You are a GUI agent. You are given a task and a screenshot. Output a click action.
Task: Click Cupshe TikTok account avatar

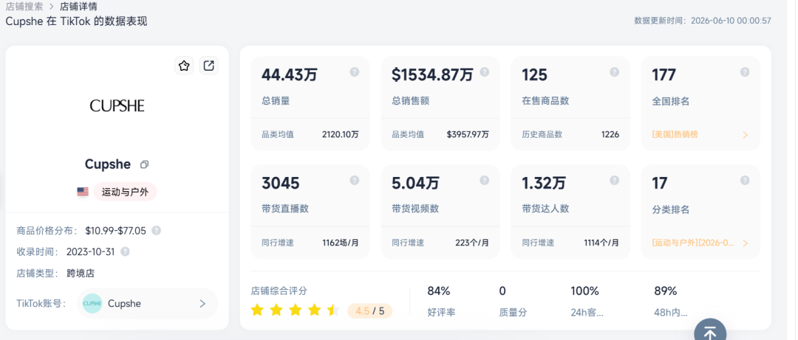click(x=92, y=303)
